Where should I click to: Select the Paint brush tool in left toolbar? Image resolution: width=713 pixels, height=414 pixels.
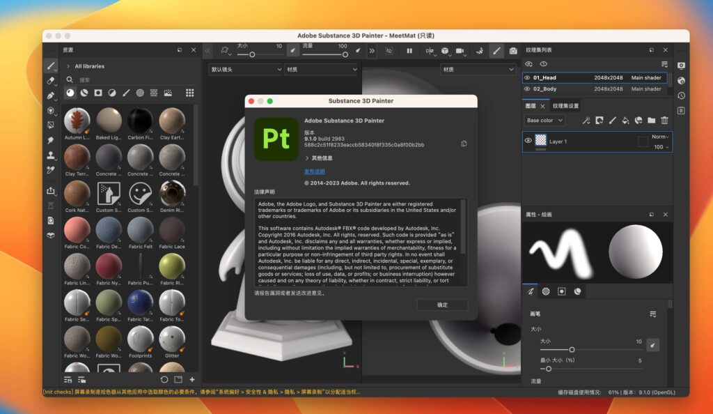pos(50,67)
